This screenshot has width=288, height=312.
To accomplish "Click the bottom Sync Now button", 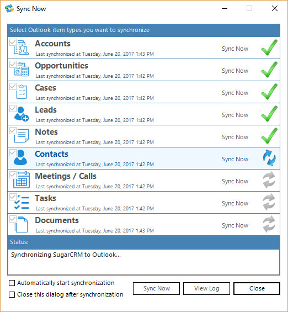I will pyautogui.click(x=157, y=288).
